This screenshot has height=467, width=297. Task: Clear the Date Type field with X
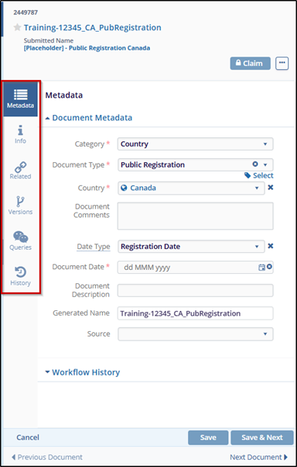pos(271,246)
